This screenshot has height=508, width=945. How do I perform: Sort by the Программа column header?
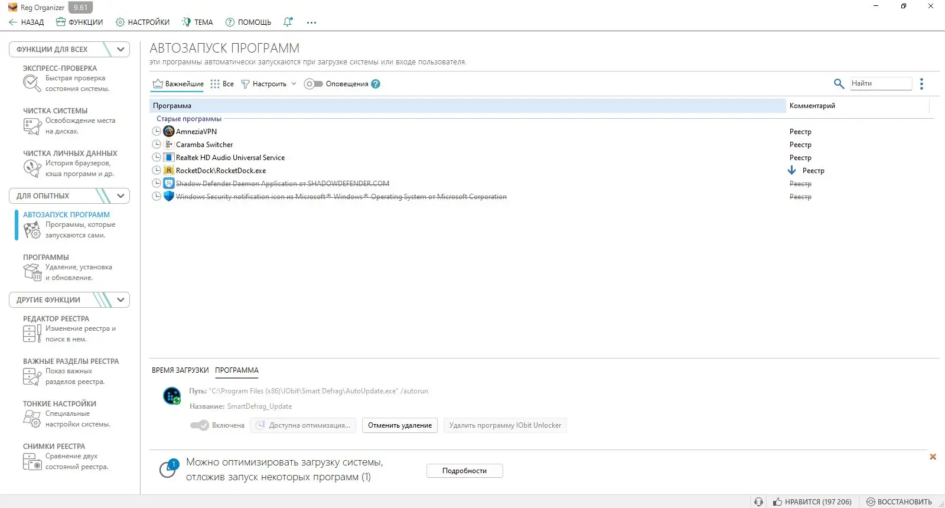[x=467, y=106]
